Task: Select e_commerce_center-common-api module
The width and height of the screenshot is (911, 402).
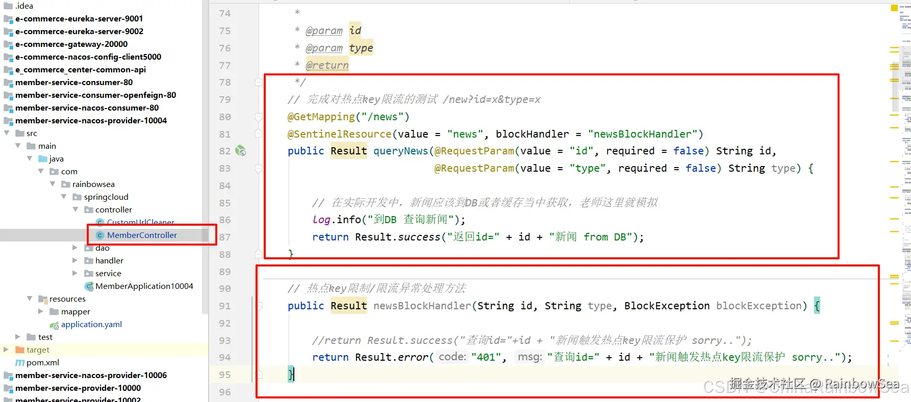Action: tap(81, 70)
